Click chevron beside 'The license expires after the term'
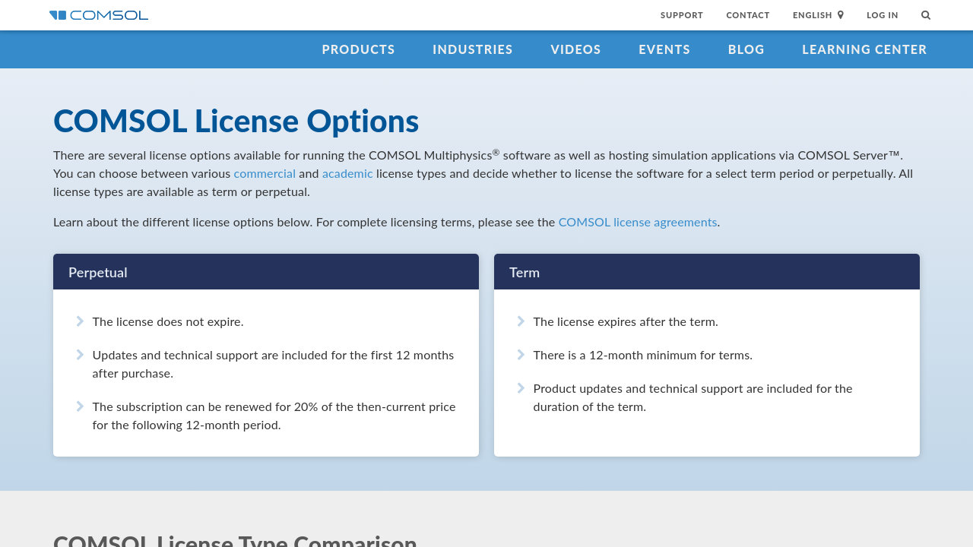This screenshot has width=973, height=547. pos(521,321)
